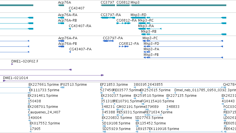236x133 pixels.
Task: Click transcript Mkp3-RC label
Action: coord(146,20)
